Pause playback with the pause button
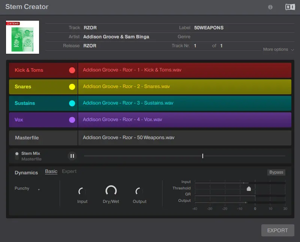The width and height of the screenshot is (300, 242). (x=72, y=156)
